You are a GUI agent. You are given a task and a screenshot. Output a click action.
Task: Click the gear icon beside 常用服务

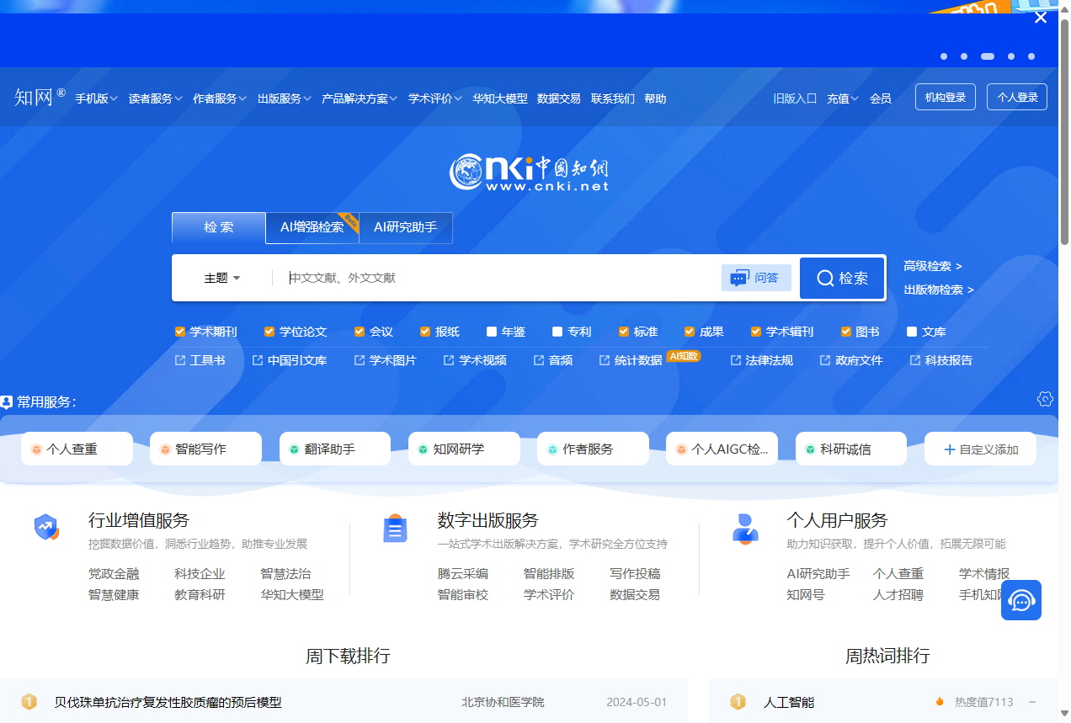1045,398
